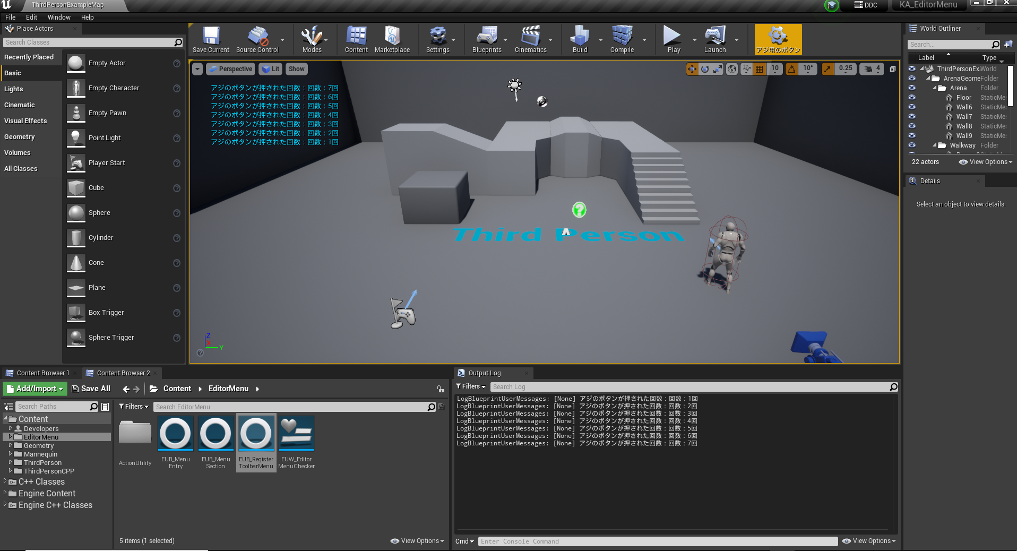1017x551 pixels.
Task: Click the Show viewport button
Action: tap(297, 69)
